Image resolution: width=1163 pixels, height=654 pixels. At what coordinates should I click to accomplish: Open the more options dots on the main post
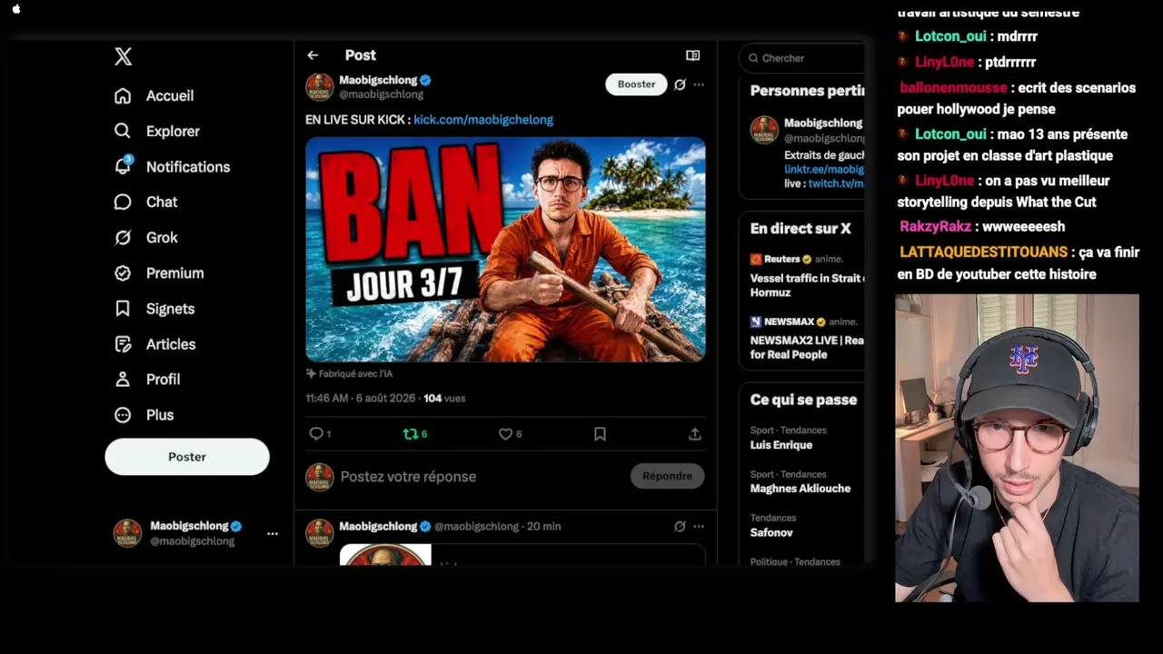[x=699, y=84]
